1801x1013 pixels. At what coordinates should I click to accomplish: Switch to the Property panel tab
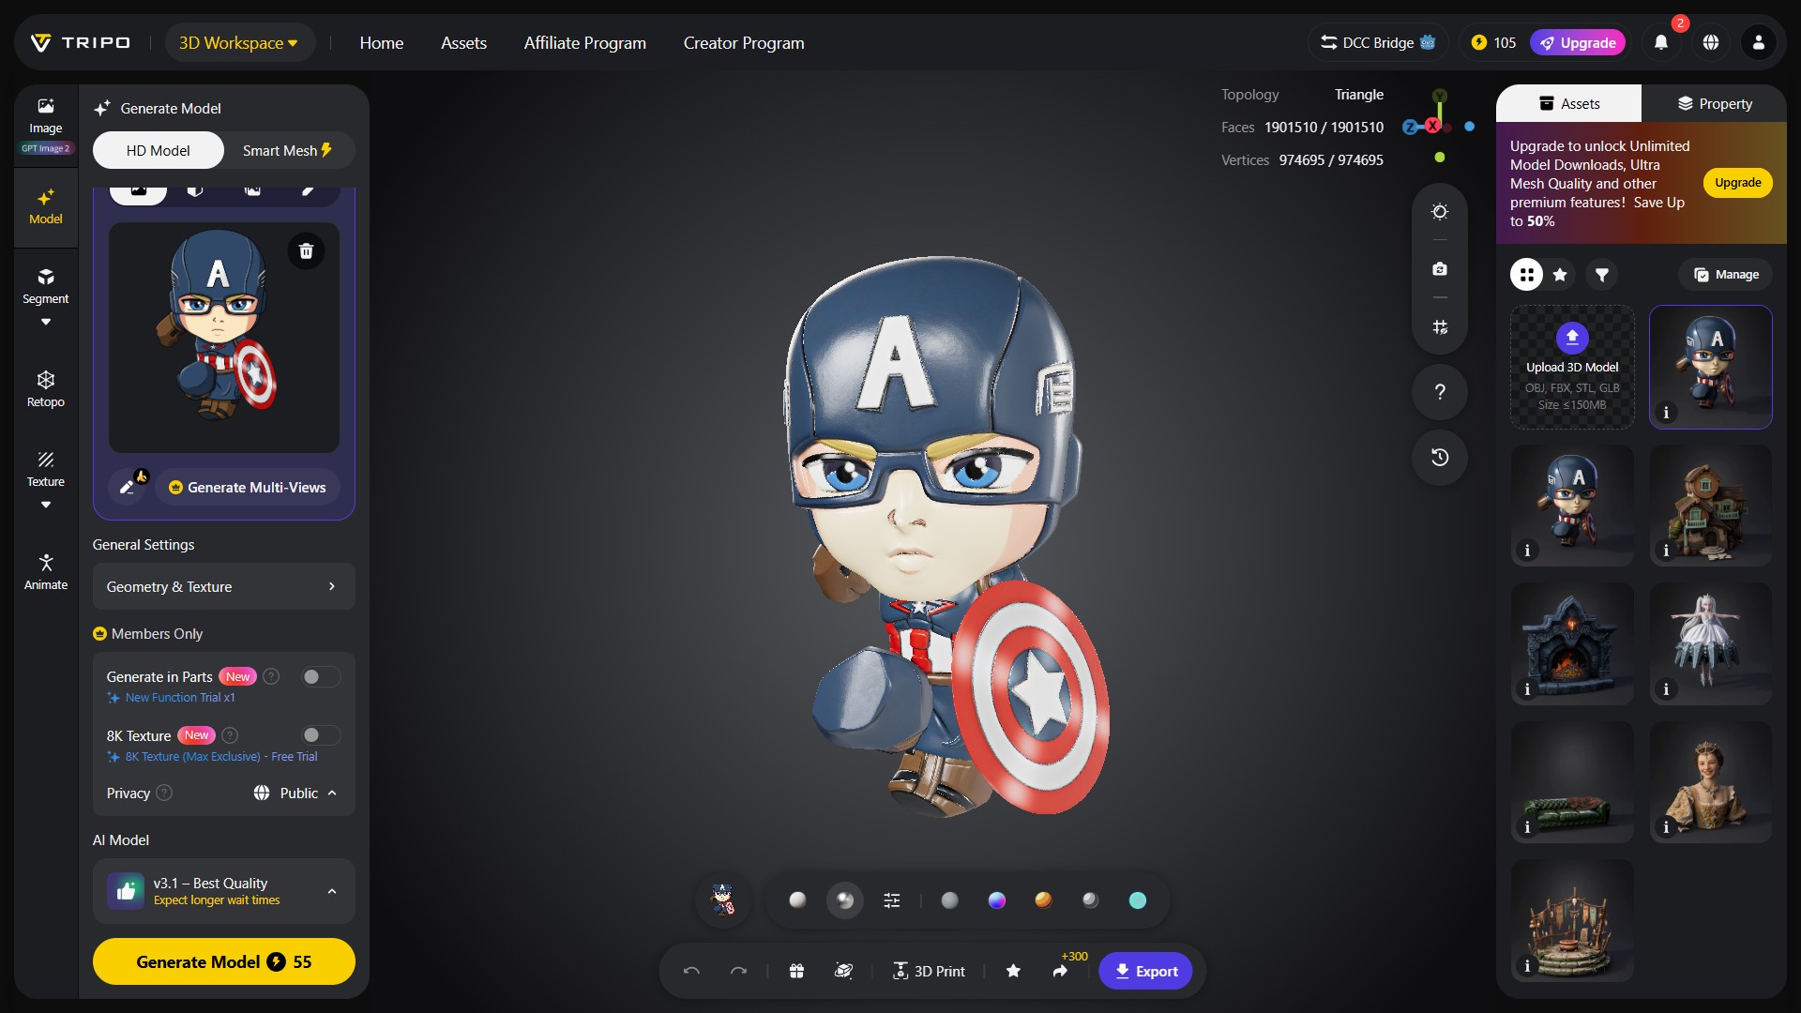point(1715,103)
